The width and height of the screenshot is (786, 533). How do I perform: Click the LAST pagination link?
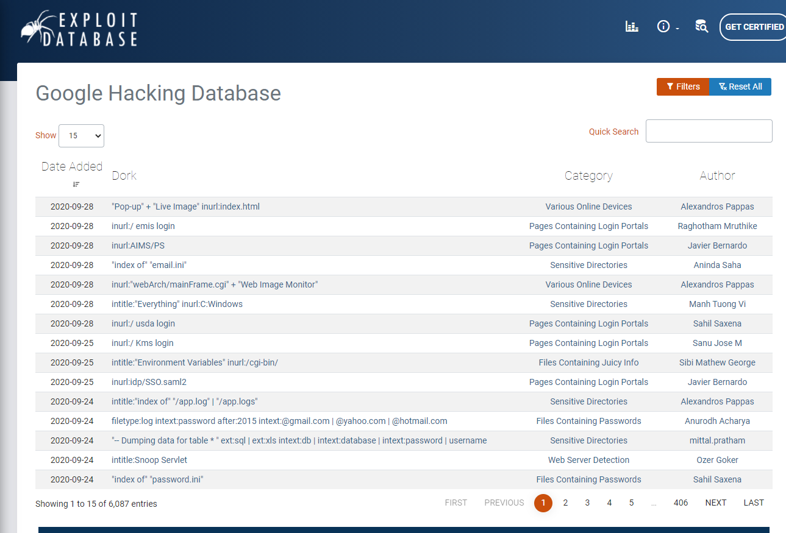pyautogui.click(x=754, y=503)
